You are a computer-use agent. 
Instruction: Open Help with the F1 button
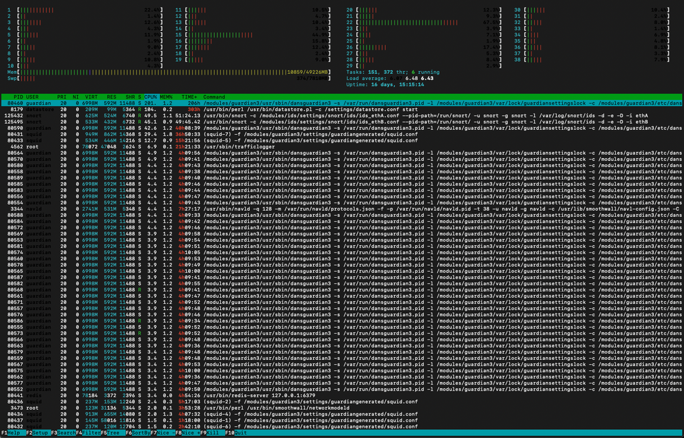[12, 433]
